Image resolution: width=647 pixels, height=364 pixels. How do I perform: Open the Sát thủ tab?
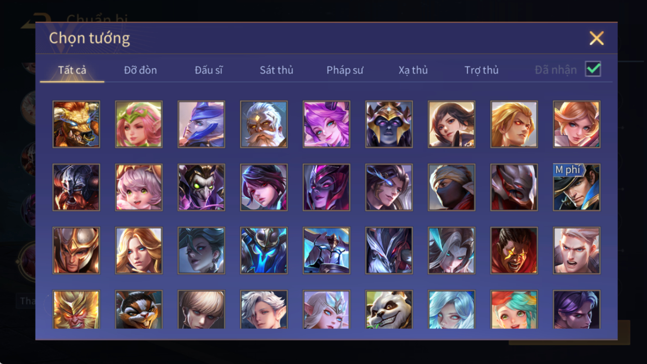click(x=276, y=70)
